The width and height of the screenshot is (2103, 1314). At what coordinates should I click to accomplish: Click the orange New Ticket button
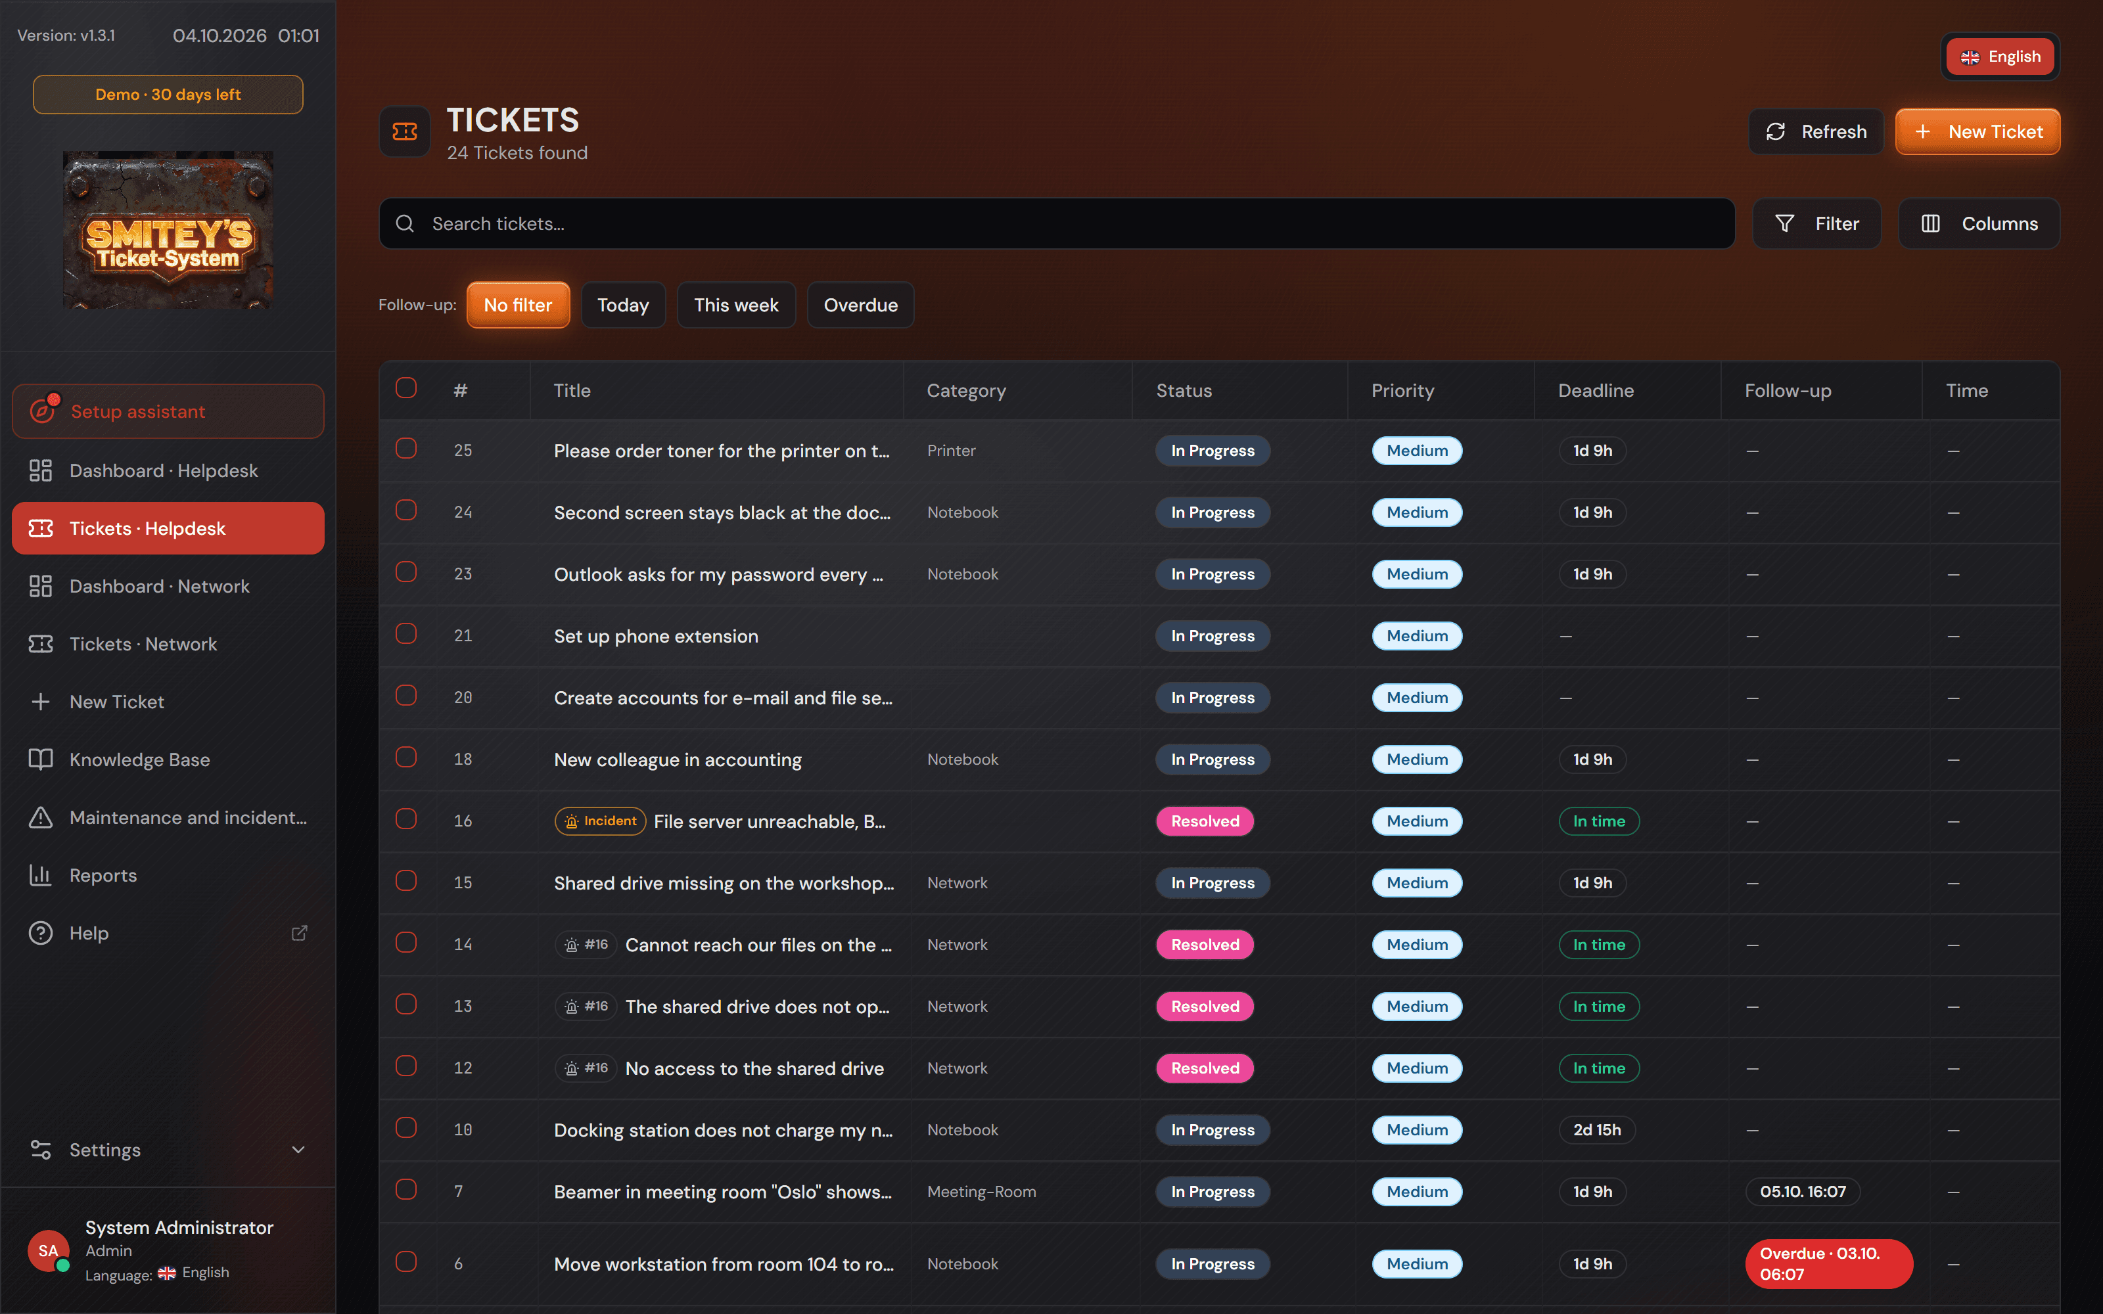[1978, 131]
